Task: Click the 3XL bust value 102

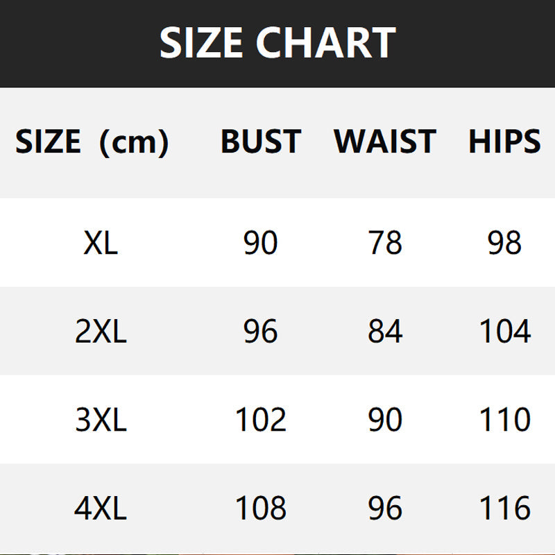Action: (x=261, y=420)
